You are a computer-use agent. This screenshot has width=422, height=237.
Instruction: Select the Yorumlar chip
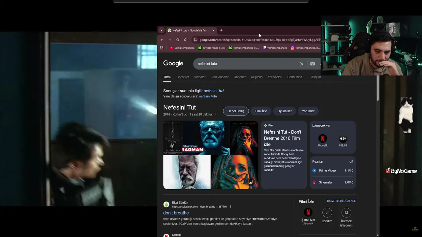[308, 111]
